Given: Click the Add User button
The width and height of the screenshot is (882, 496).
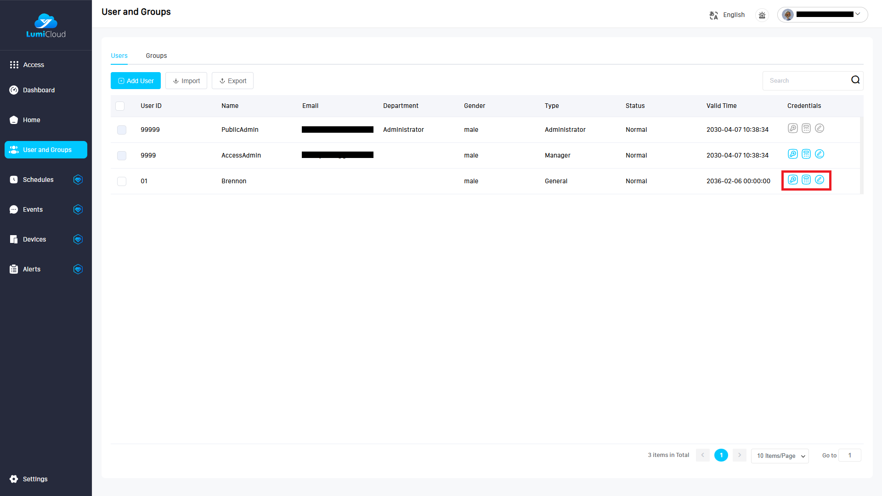Looking at the screenshot, I should tap(136, 81).
